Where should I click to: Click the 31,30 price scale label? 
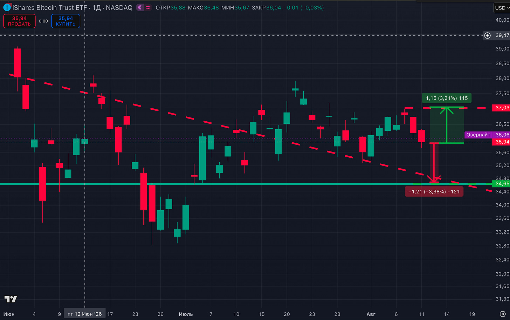pyautogui.click(x=502, y=299)
